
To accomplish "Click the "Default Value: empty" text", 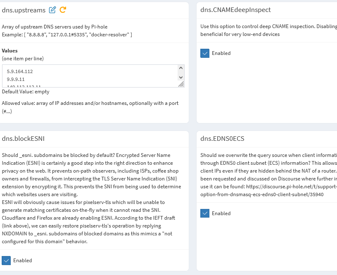I will (26, 92).
